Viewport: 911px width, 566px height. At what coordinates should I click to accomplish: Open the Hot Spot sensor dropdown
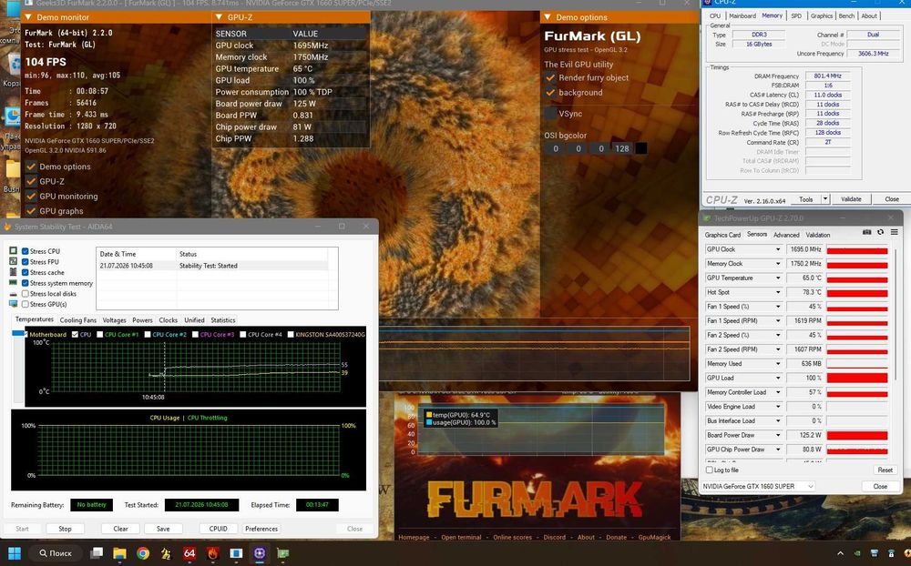pos(778,292)
